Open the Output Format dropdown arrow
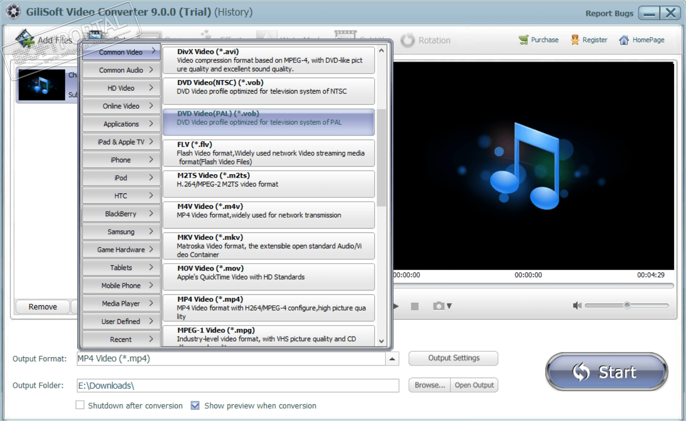Viewport: 686px width, 421px height. click(392, 359)
